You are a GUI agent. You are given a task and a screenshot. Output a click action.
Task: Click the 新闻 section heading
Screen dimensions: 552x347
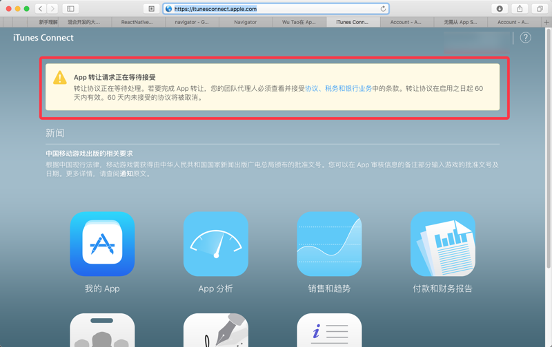tap(55, 133)
